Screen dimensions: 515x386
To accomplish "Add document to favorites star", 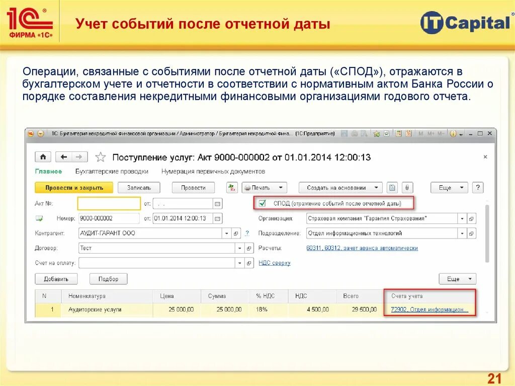I will [x=100, y=157].
